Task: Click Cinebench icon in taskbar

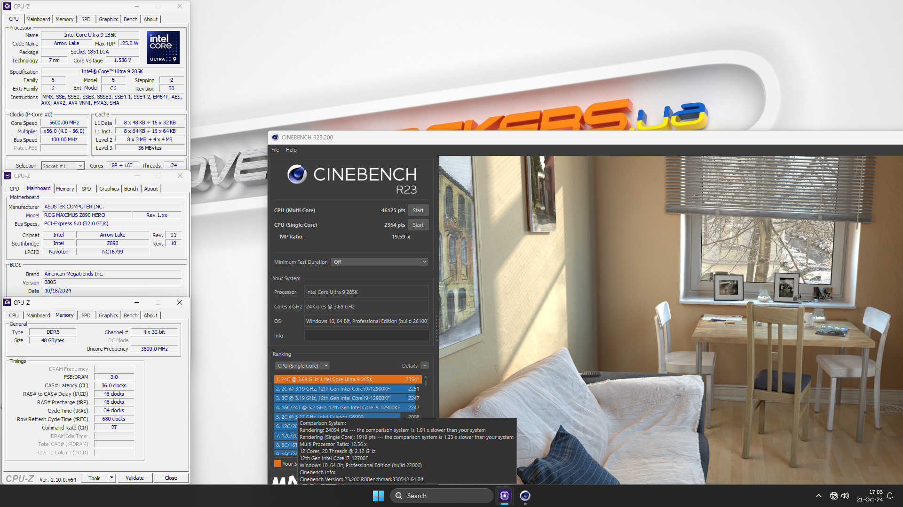Action: [x=525, y=496]
